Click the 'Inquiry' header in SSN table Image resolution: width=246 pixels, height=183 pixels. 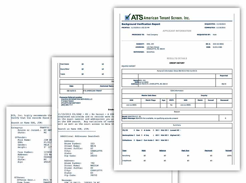pyautogui.click(x=204, y=95)
